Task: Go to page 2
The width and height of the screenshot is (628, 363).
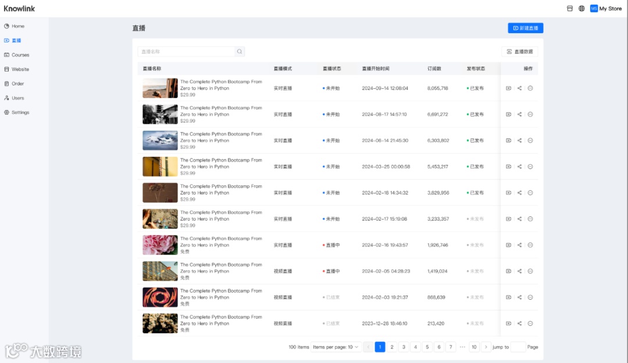Action: pyautogui.click(x=392, y=347)
